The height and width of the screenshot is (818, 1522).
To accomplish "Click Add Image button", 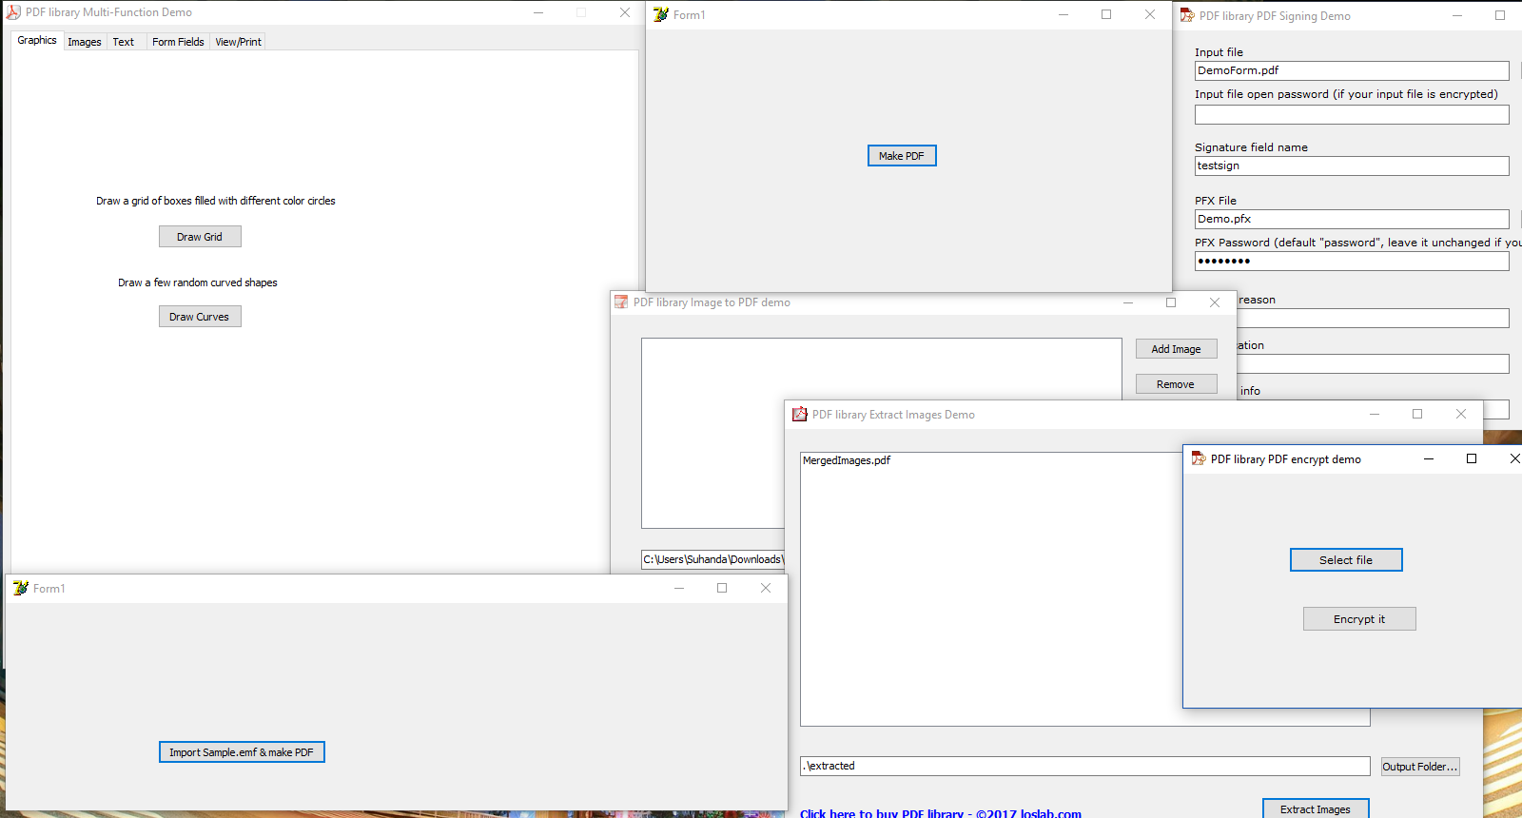I will [x=1176, y=349].
